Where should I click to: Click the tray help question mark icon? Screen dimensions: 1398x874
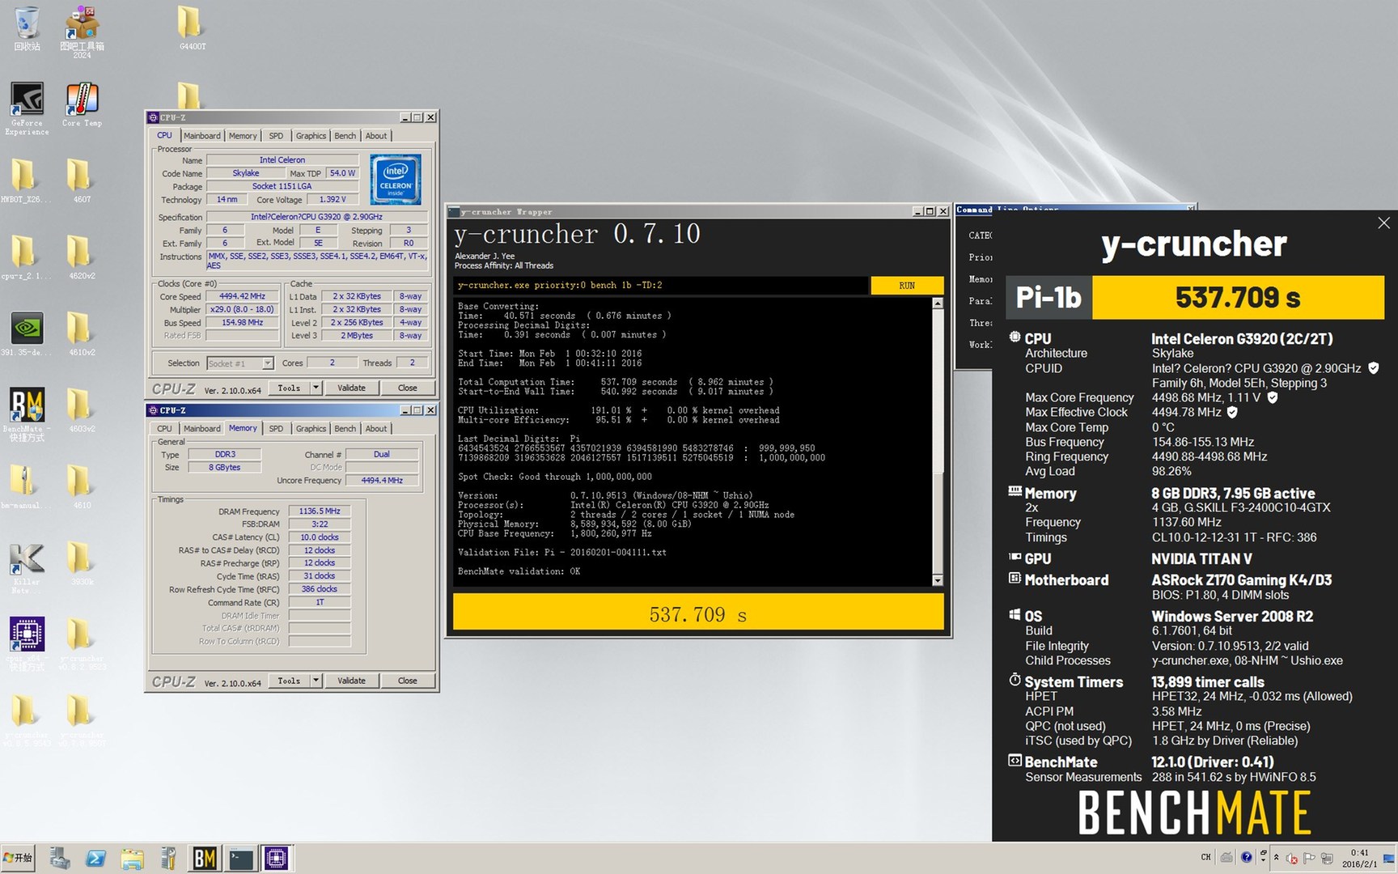[x=1247, y=858]
